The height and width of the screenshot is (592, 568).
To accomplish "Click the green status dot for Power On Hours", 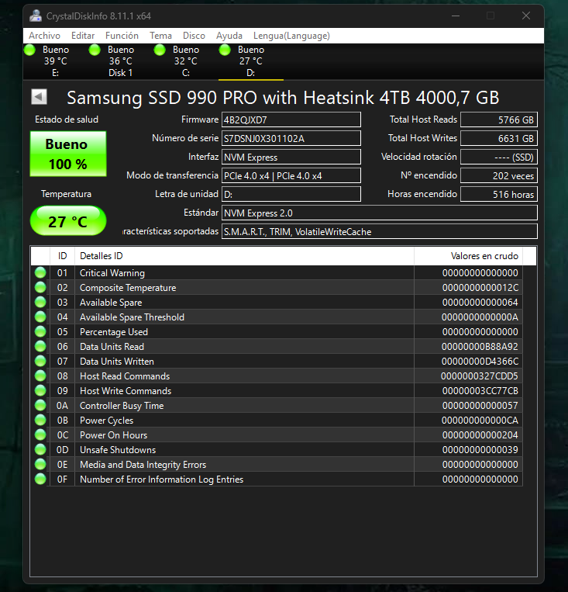I will 40,434.
